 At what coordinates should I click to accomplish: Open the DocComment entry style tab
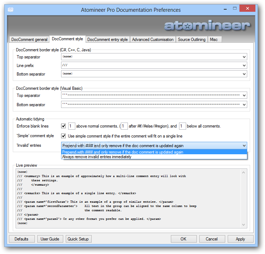point(108,40)
